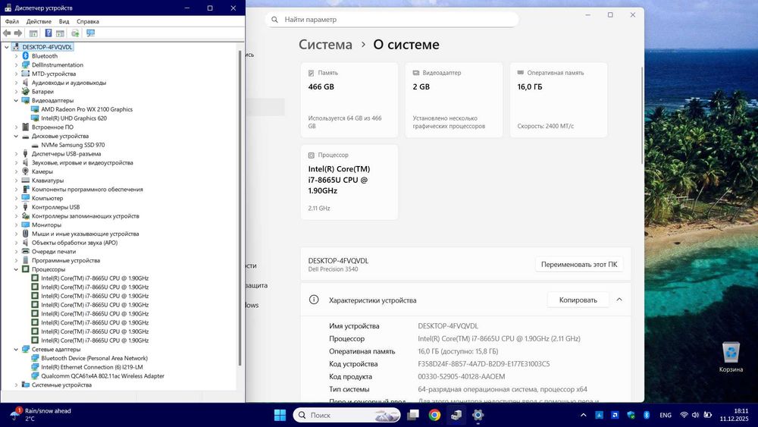The image size is (758, 427).
Task: Expand the Клавиатуры category
Action: (16, 181)
